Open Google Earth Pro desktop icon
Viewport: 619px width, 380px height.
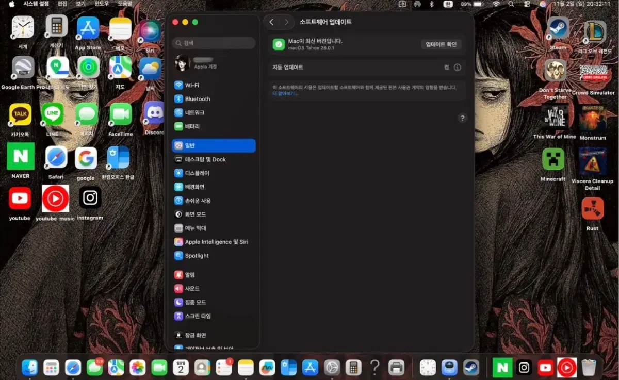(23, 68)
